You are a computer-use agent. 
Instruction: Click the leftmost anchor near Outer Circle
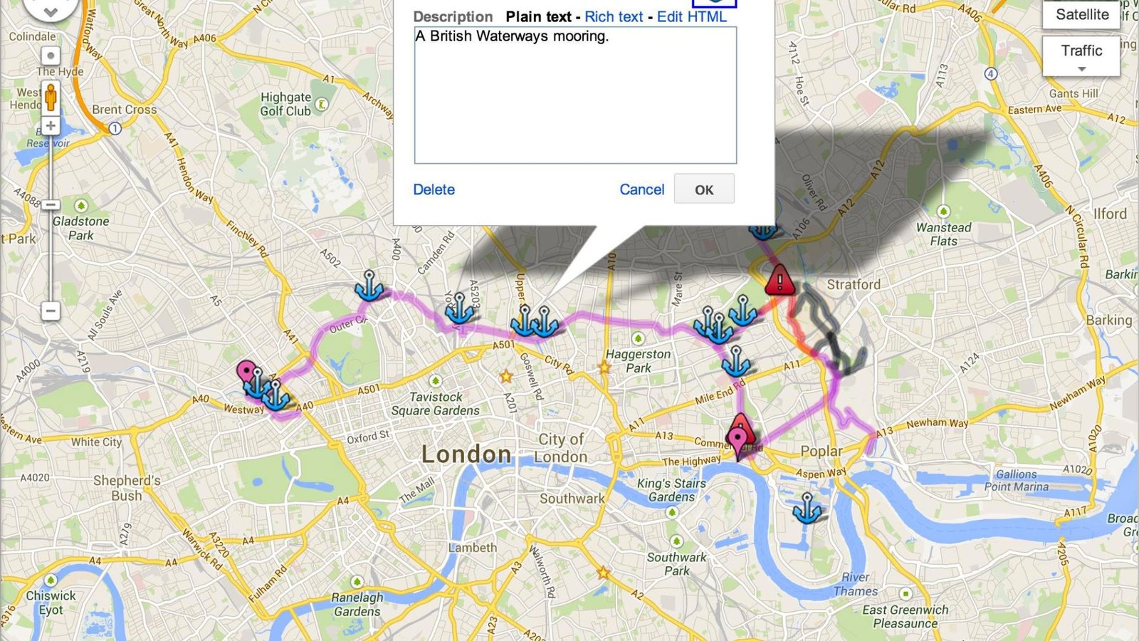click(x=369, y=286)
